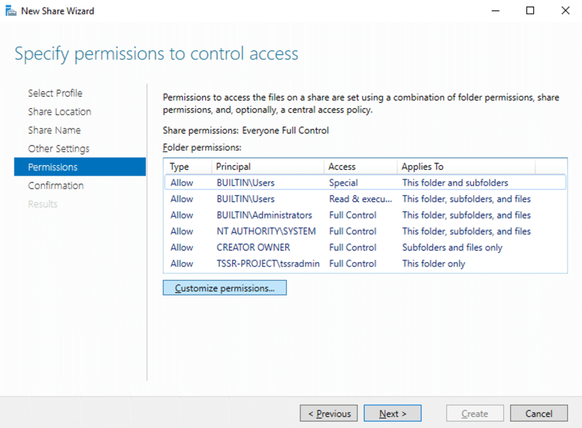Viewport: 582px width, 428px height.
Task: Select the Permissions step in sidebar
Action: click(53, 167)
